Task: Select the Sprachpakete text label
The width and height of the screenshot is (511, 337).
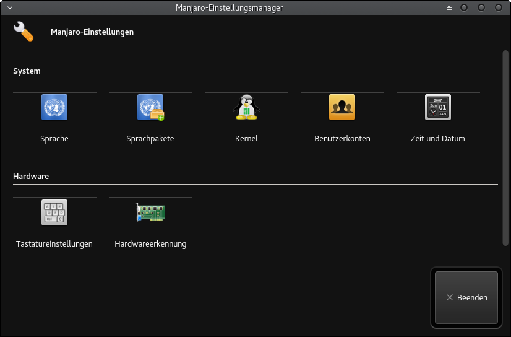Action: (150, 139)
